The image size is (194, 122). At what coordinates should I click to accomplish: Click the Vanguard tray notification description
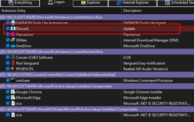click(x=144, y=63)
